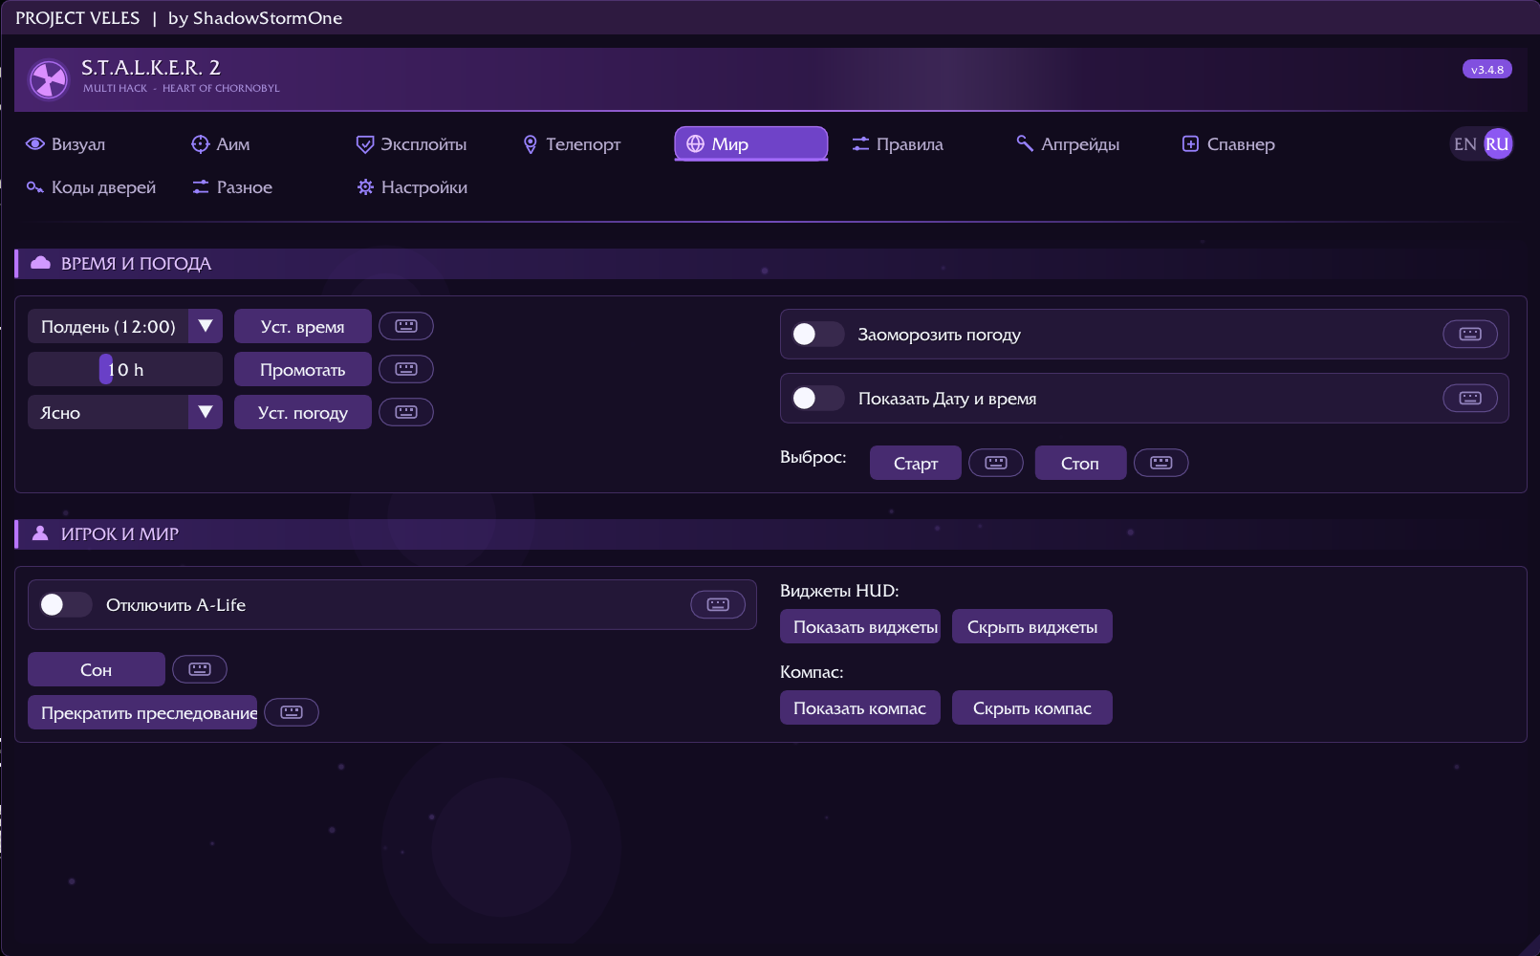Viewport: 1540px width, 956px height.
Task: Go to the Телепорт tab
Action: pos(573,144)
